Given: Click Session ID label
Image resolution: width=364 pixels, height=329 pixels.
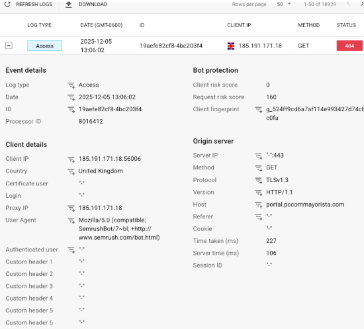Looking at the screenshot, I should coord(207,265).
